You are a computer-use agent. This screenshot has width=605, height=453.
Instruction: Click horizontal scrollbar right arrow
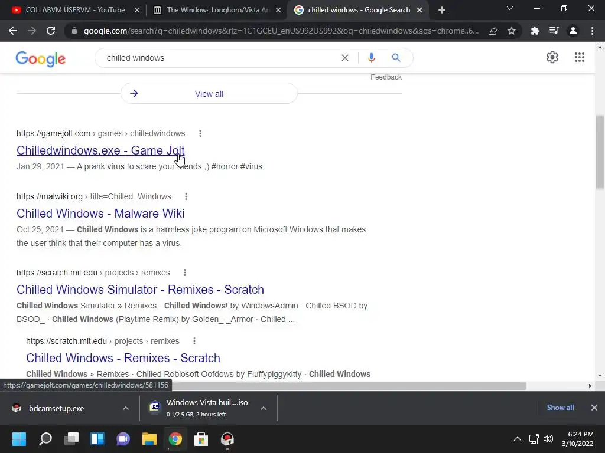590,386
